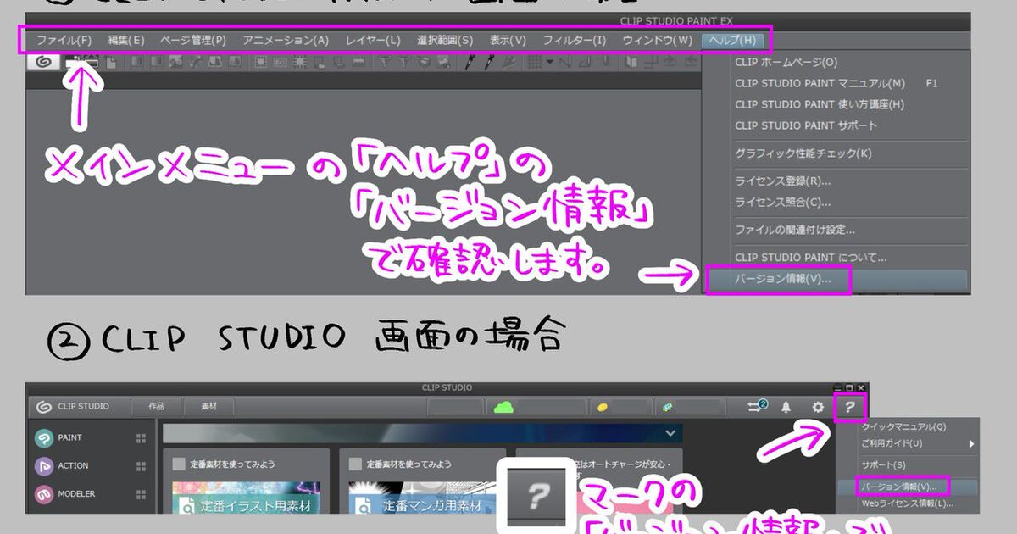Open the 選択範囲(S) menu
The width and height of the screenshot is (1017, 534).
[x=445, y=40]
